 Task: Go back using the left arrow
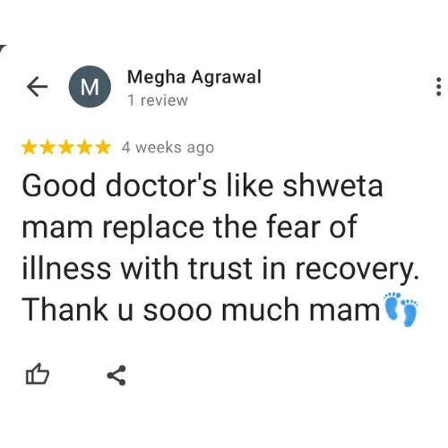pyautogui.click(x=37, y=87)
